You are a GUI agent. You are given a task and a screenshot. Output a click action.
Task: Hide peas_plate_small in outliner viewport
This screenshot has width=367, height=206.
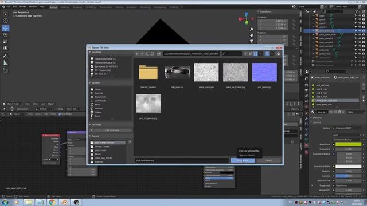click(x=360, y=34)
